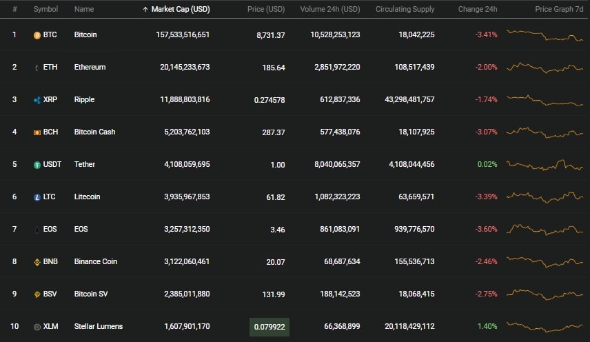The image size is (590, 342).
Task: Click the Ripple XRP coin icon
Action: (37, 100)
